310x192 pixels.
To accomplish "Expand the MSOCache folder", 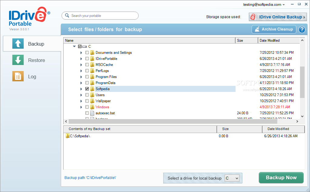I will [x=81, y=65].
